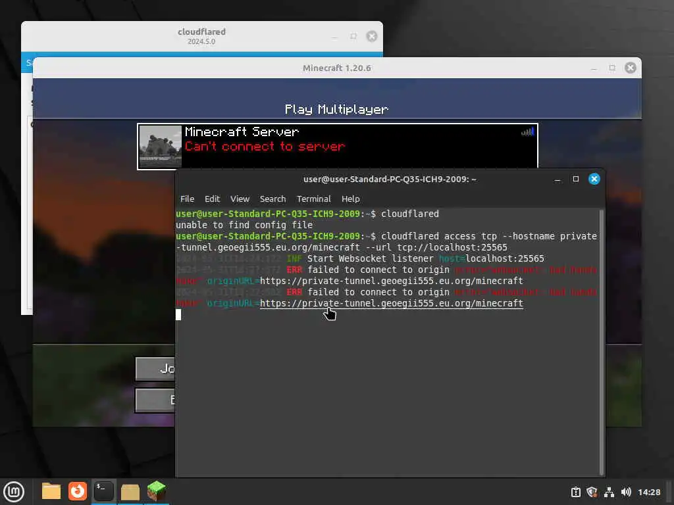
Task: Launch the orange Firefox icon in taskbar
Action: pyautogui.click(x=78, y=491)
